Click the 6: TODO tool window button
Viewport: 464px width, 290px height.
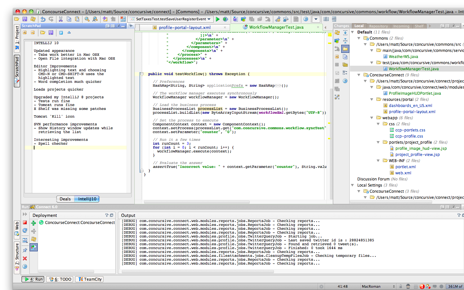60,279
